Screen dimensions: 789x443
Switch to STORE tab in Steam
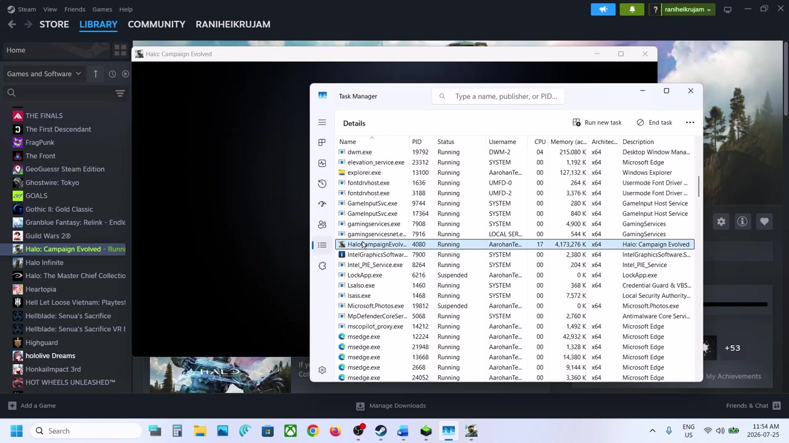coord(54,24)
